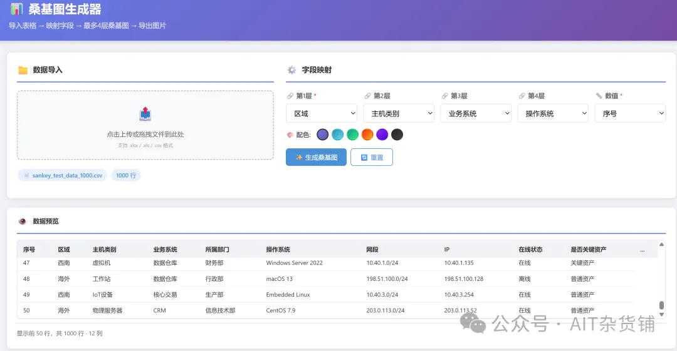Click the 物理服务器 cell in row 50
This screenshot has width=677, height=351.
(108, 310)
